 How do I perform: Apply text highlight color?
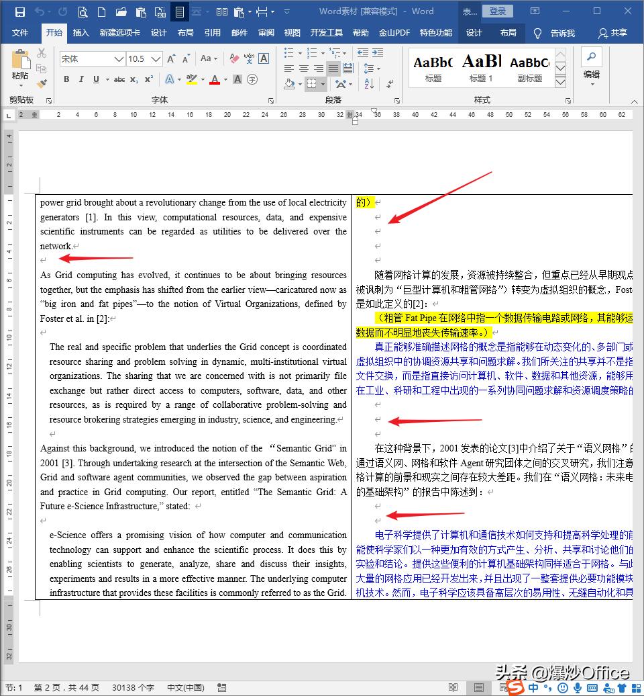(191, 79)
